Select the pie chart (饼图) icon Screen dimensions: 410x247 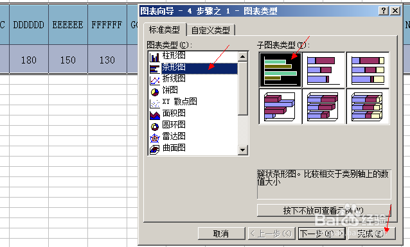coord(154,92)
